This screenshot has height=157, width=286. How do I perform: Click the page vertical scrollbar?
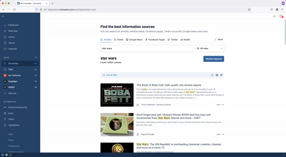click(x=285, y=32)
